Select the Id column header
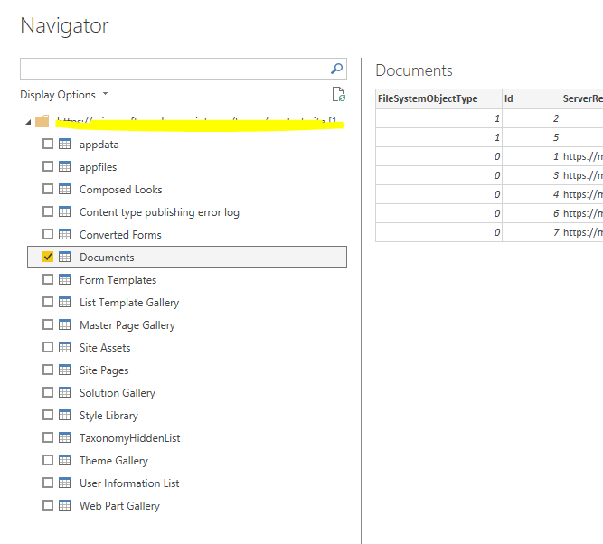603x544 pixels. [x=531, y=98]
